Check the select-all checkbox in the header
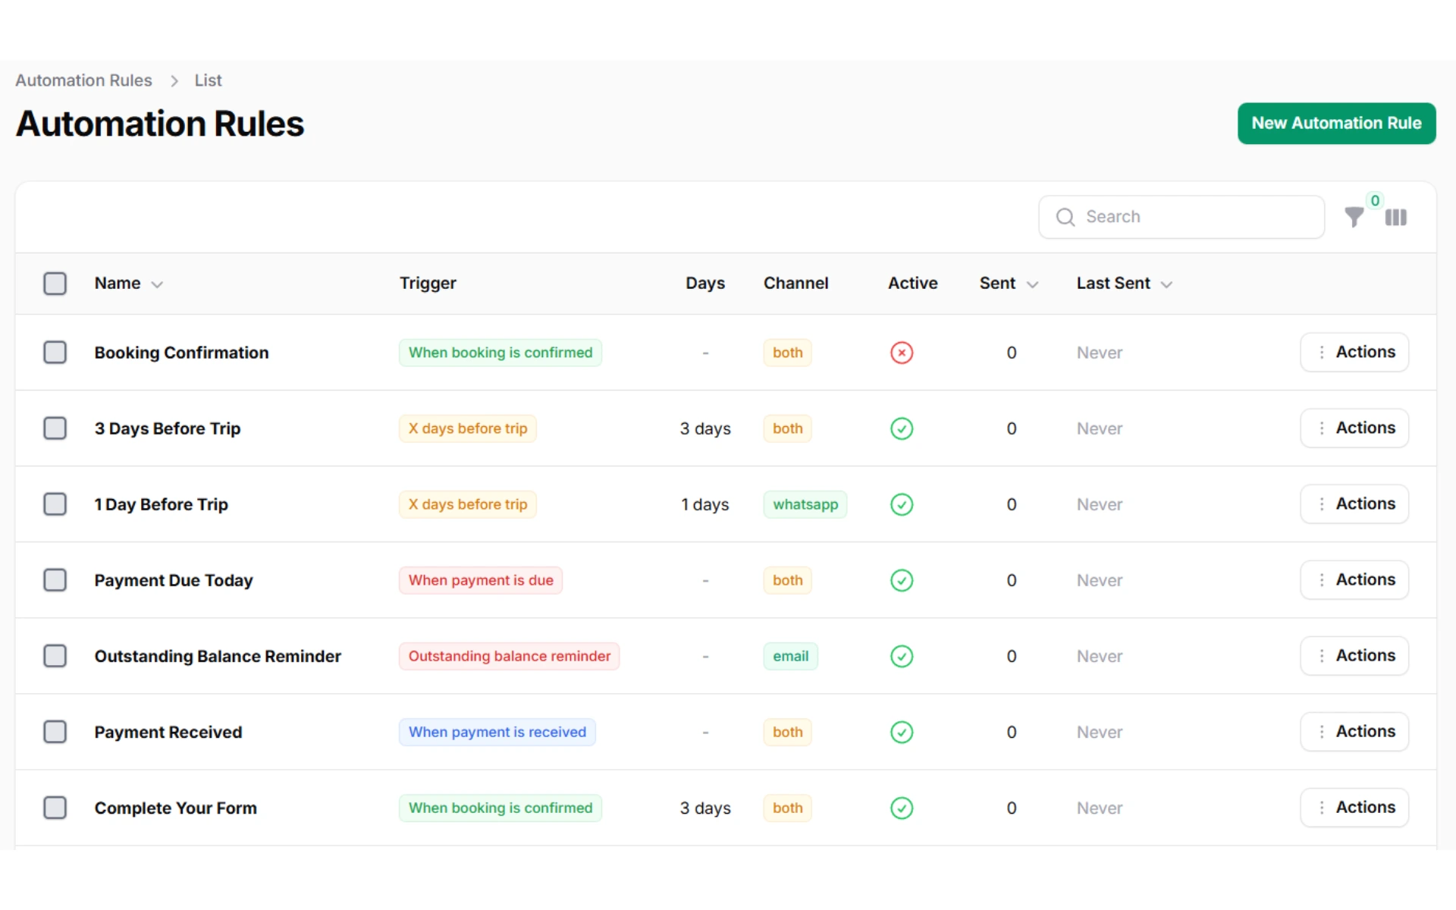 (55, 283)
